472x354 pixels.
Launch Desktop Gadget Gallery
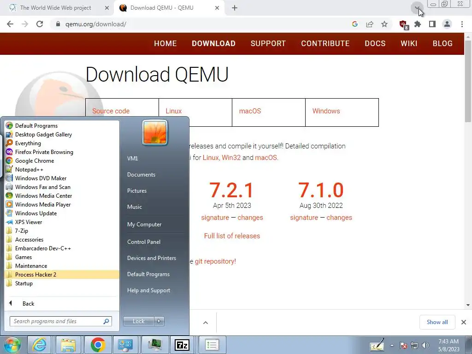coord(39,134)
